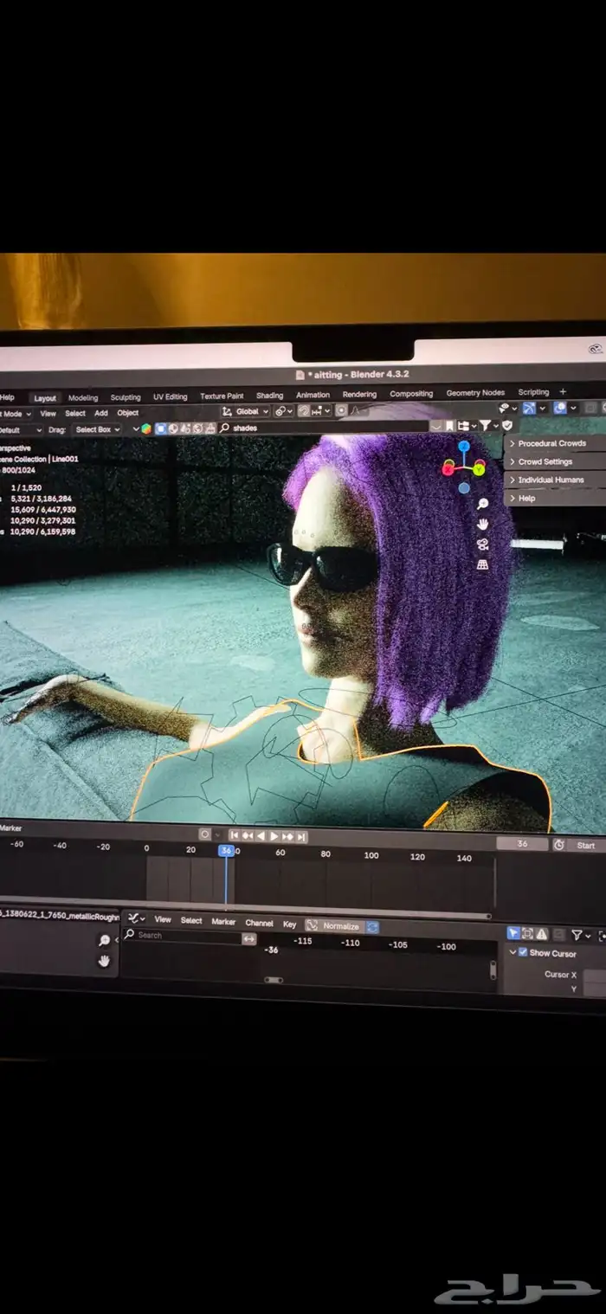Toggle the camera view icon in the viewport
This screenshot has width=606, height=1314.
pos(482,544)
